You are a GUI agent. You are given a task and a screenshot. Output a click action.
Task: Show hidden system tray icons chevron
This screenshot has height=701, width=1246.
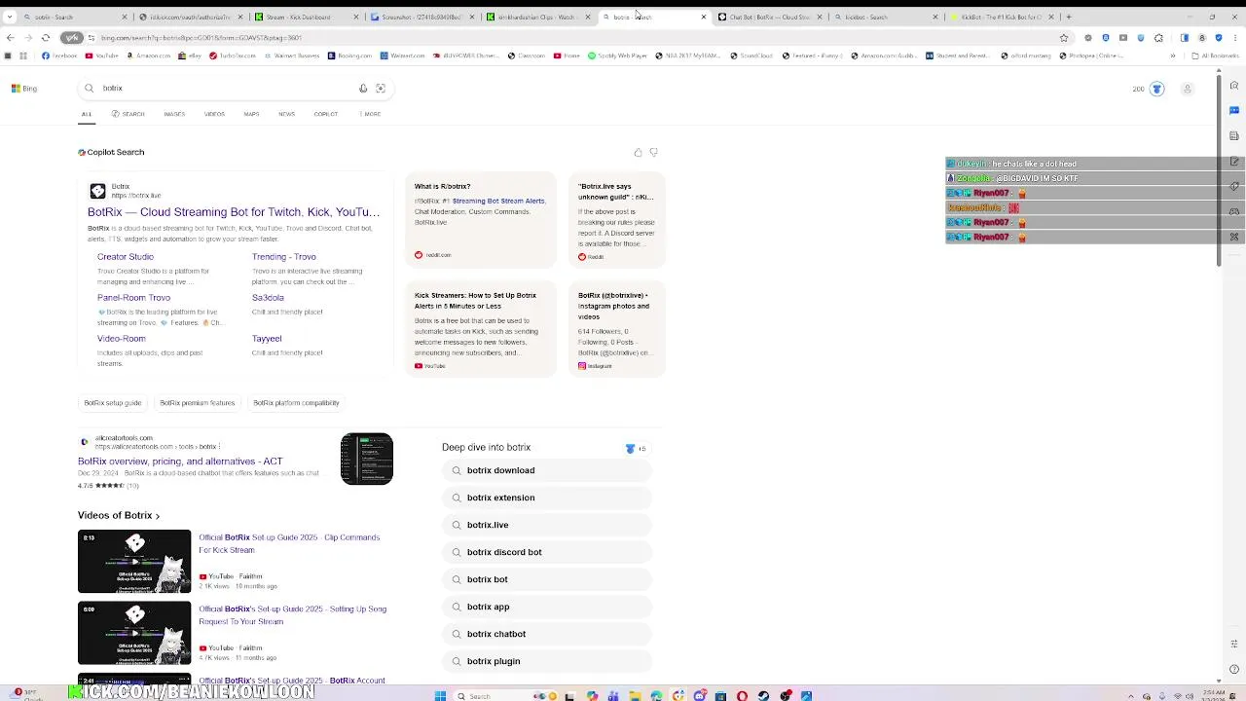point(1131,695)
